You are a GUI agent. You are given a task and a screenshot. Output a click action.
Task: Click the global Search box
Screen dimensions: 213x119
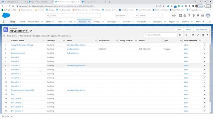point(73,16)
